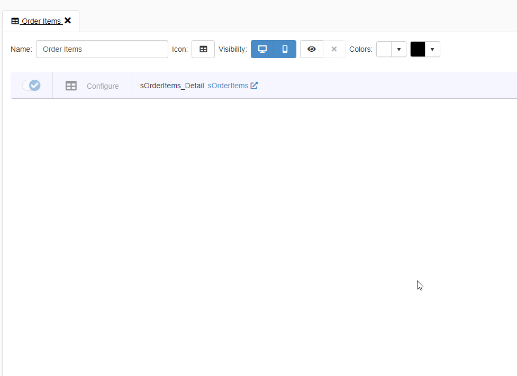Click the table icon in the Order Items tab

point(15,21)
